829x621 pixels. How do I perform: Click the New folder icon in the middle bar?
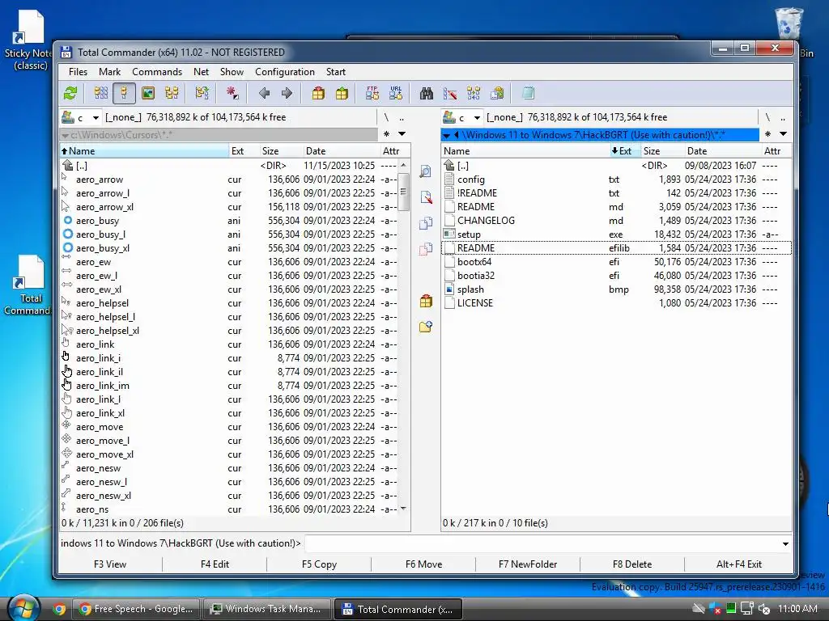pyautogui.click(x=426, y=327)
